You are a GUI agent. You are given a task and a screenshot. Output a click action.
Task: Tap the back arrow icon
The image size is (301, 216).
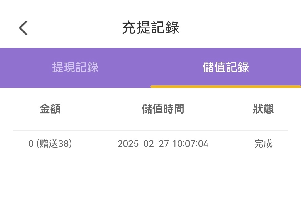point(23,28)
